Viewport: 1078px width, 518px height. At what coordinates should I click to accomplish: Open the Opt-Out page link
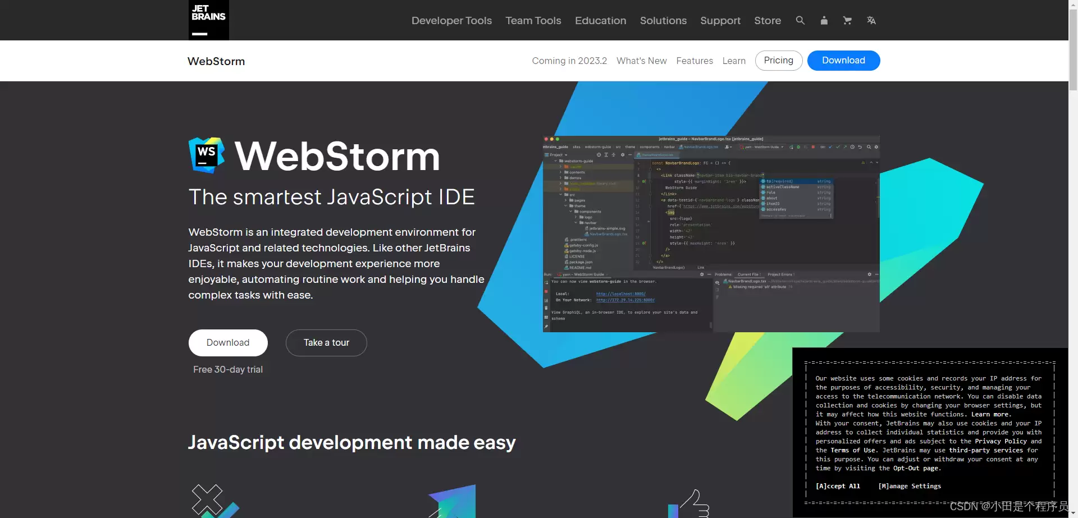[916, 468]
